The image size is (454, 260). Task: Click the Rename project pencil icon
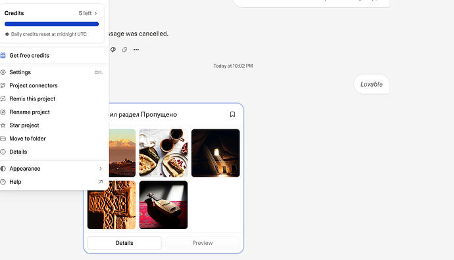click(x=3, y=112)
